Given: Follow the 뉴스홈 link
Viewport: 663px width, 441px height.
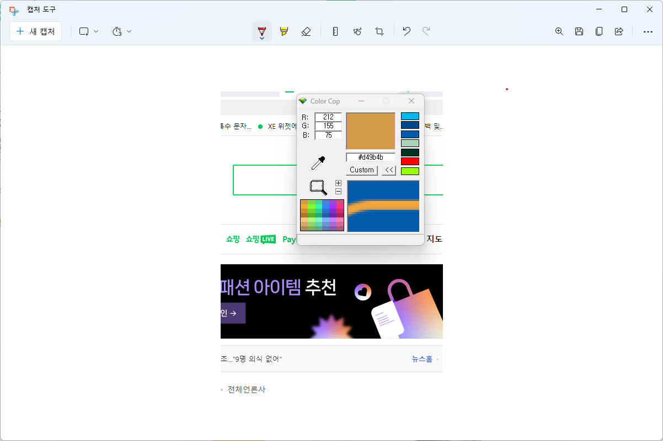Looking at the screenshot, I should click(x=422, y=359).
